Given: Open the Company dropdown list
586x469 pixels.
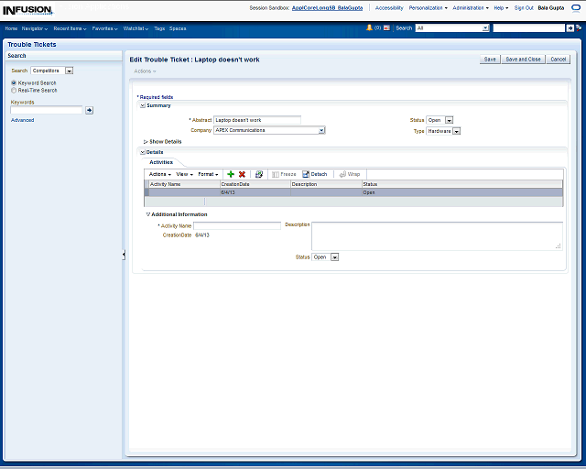Looking at the screenshot, I should coord(321,130).
